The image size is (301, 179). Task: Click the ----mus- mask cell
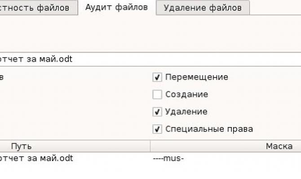point(168,158)
